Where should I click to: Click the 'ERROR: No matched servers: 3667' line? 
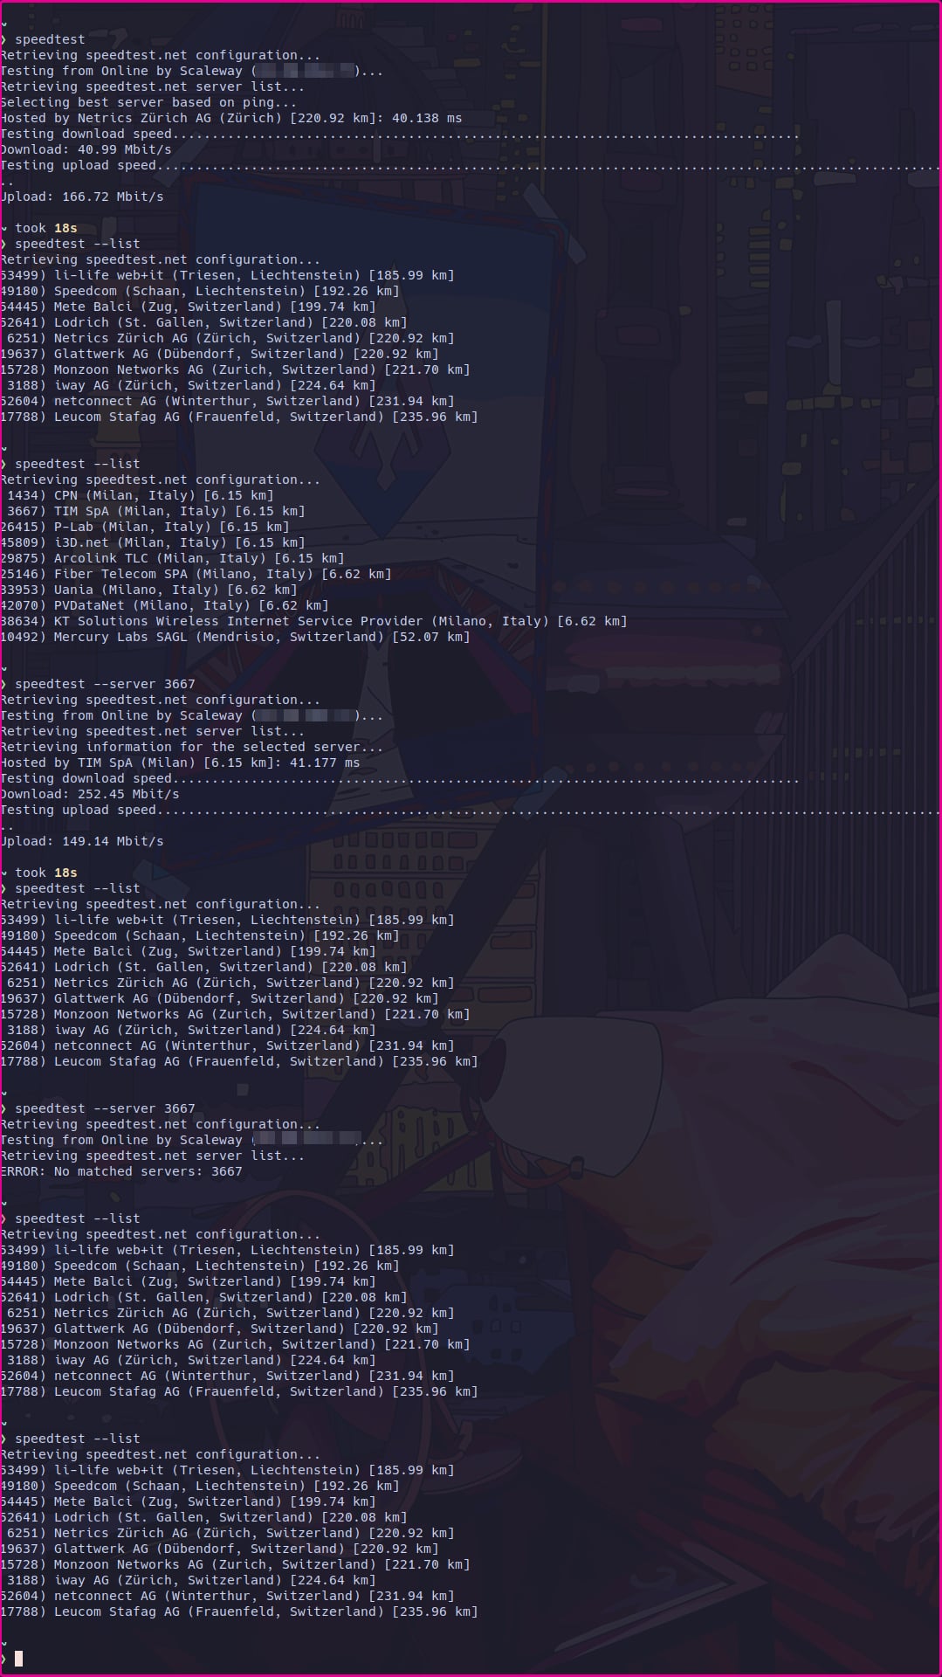coord(121,1171)
